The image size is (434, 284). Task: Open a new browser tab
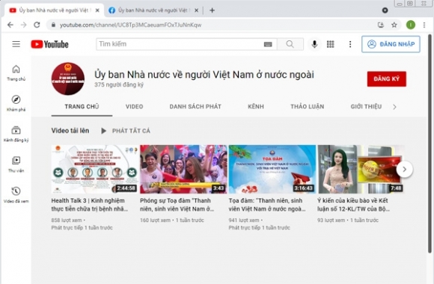click(212, 10)
